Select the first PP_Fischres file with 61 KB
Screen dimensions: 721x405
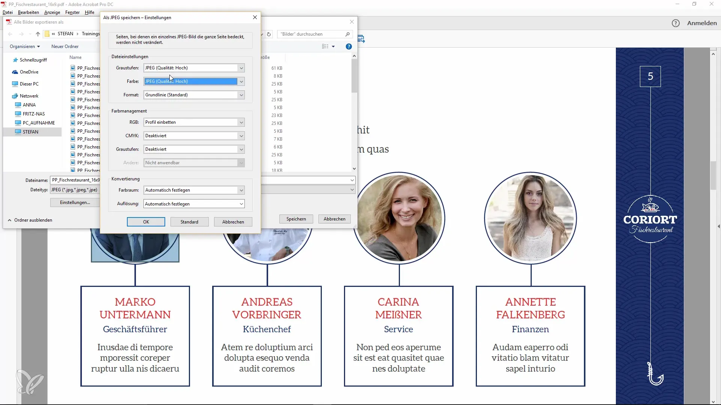pos(86,68)
